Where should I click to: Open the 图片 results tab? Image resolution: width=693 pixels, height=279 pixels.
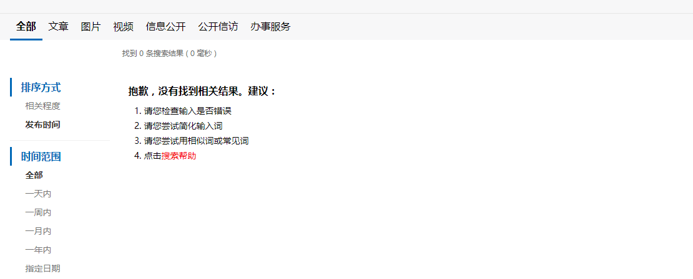point(91,26)
